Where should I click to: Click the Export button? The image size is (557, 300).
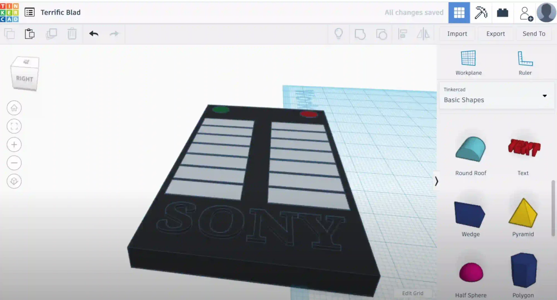click(495, 33)
